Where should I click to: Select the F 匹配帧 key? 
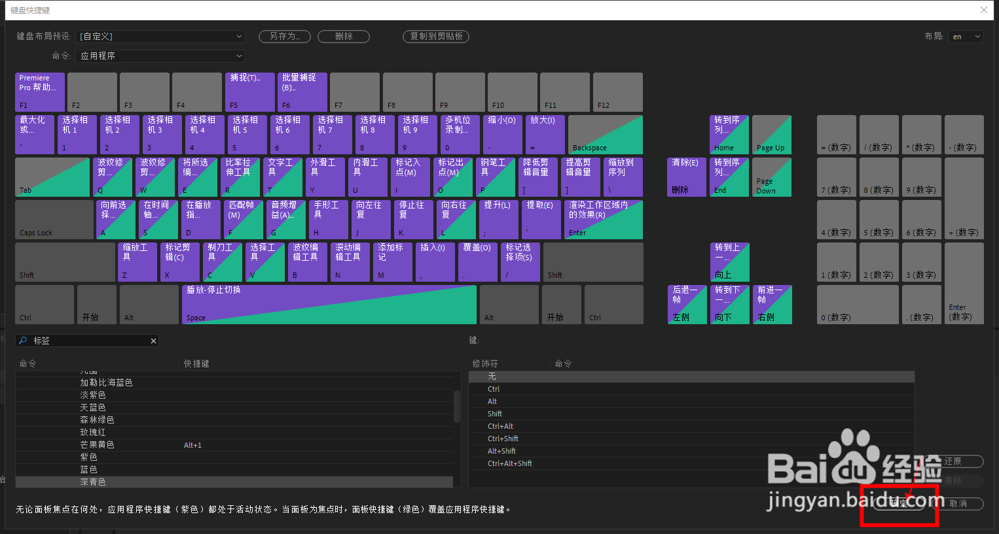(244, 220)
